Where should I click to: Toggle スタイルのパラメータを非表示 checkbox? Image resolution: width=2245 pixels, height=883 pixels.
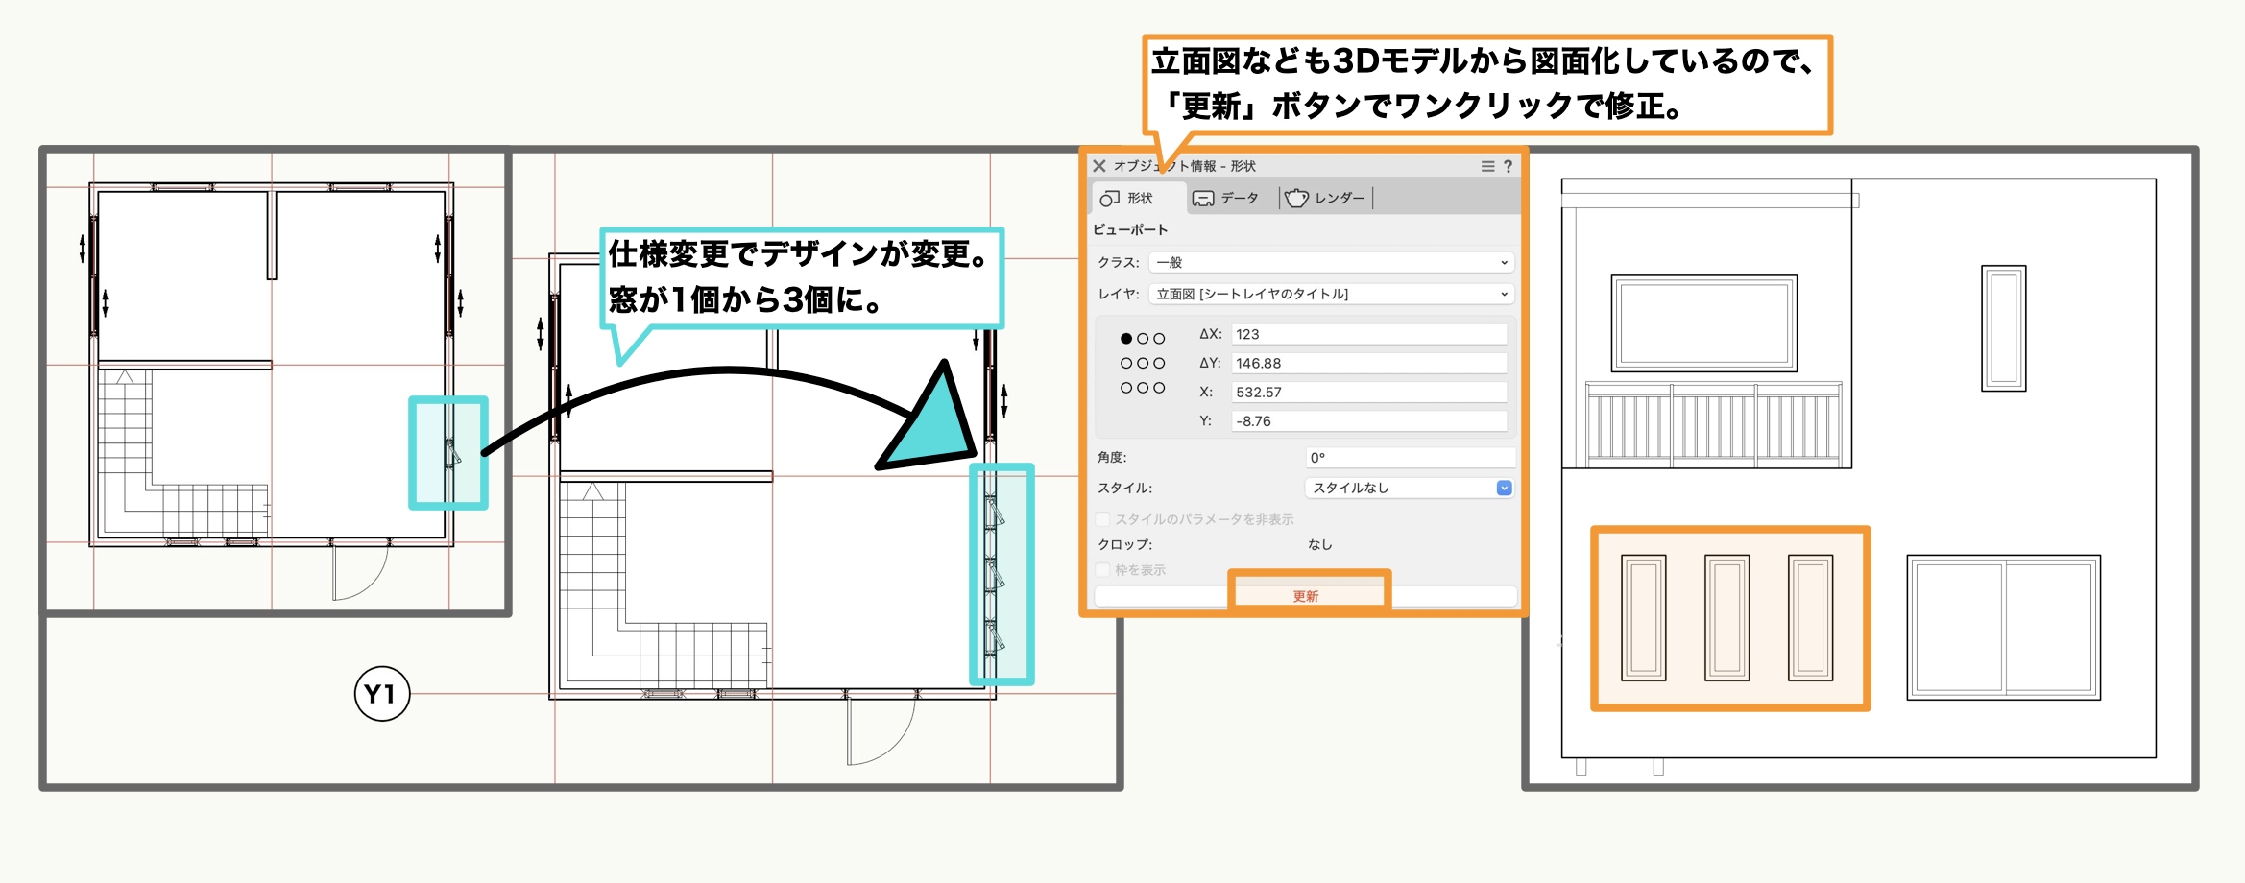point(1103,519)
